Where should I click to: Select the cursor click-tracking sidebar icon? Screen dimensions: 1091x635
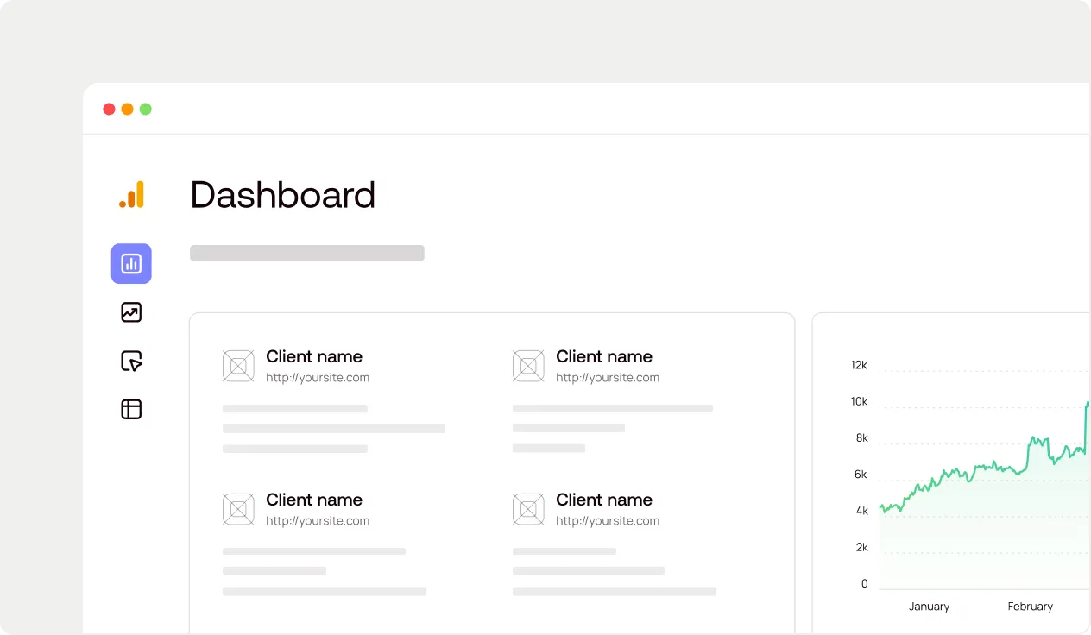pyautogui.click(x=130, y=361)
